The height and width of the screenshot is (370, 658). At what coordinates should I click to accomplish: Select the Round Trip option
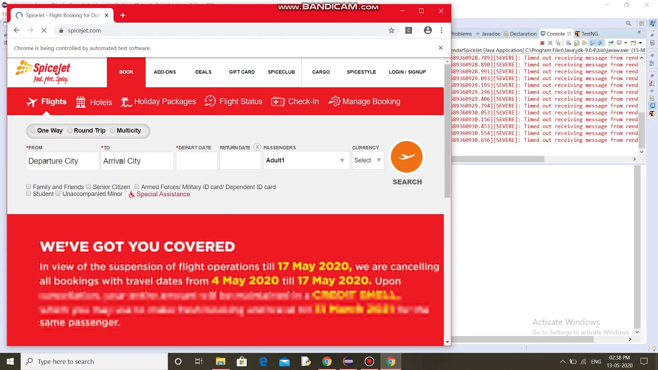pos(69,131)
